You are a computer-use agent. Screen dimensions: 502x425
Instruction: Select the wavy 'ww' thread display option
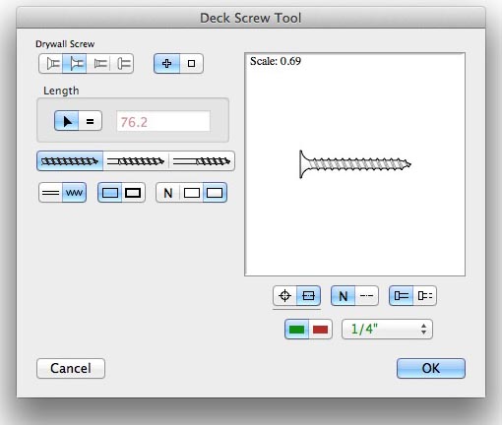74,193
